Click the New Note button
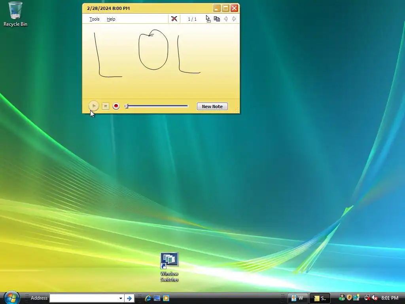Image resolution: width=405 pixels, height=304 pixels. click(212, 106)
